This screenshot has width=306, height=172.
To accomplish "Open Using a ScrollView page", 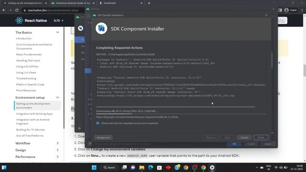I will 27,66.
